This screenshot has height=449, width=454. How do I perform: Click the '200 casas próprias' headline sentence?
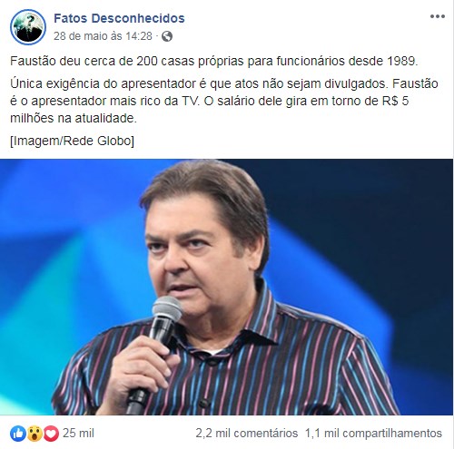click(214, 61)
